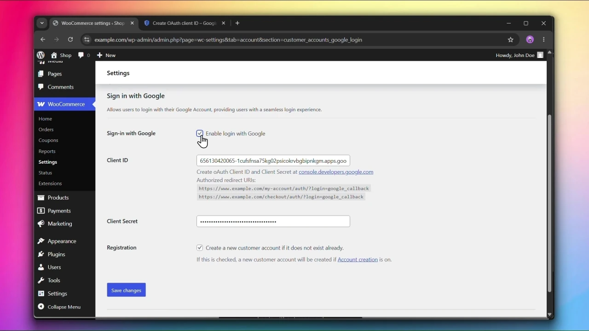Open WooCommerce Coupons submenu item
589x331 pixels.
(x=48, y=141)
